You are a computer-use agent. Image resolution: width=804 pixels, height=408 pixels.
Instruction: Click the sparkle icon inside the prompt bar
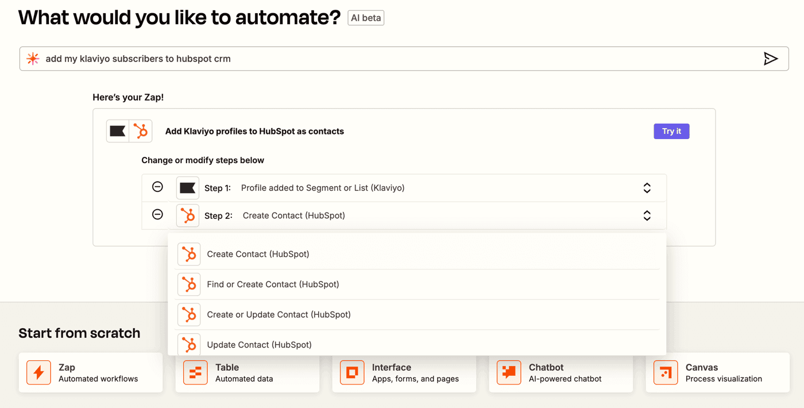(x=33, y=58)
